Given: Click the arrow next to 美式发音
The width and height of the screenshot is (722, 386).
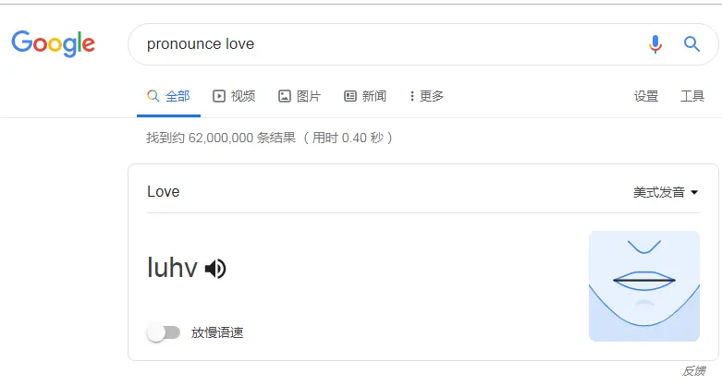Looking at the screenshot, I should (694, 192).
